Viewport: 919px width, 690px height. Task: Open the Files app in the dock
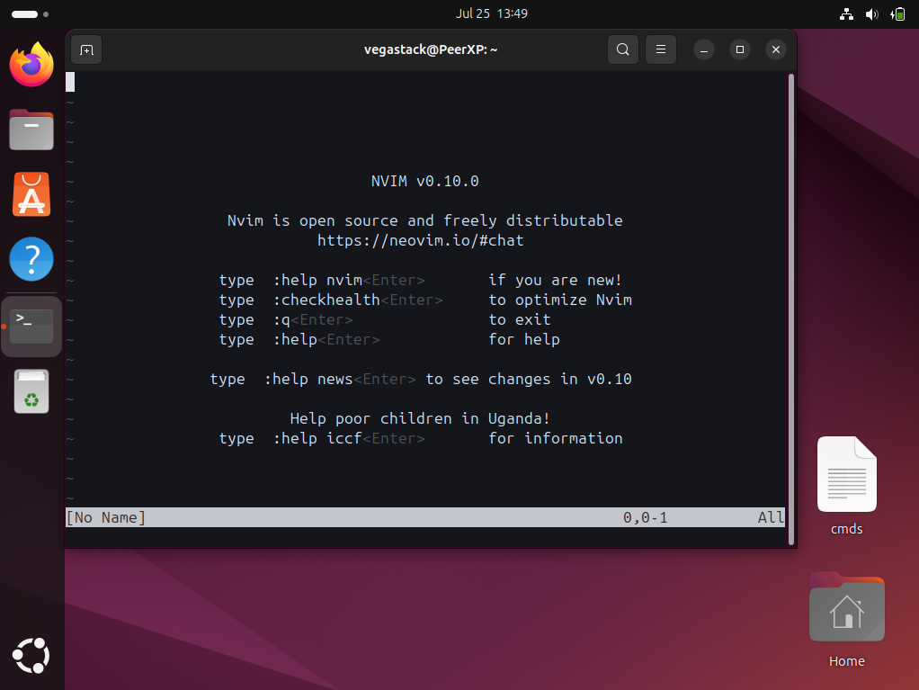point(31,130)
